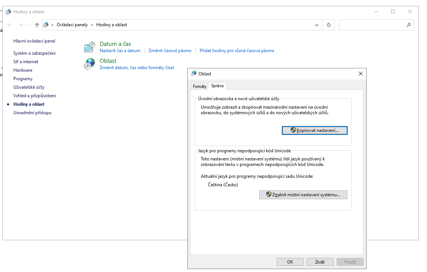
Task: Select the Správa tab
Action: pyautogui.click(x=217, y=86)
